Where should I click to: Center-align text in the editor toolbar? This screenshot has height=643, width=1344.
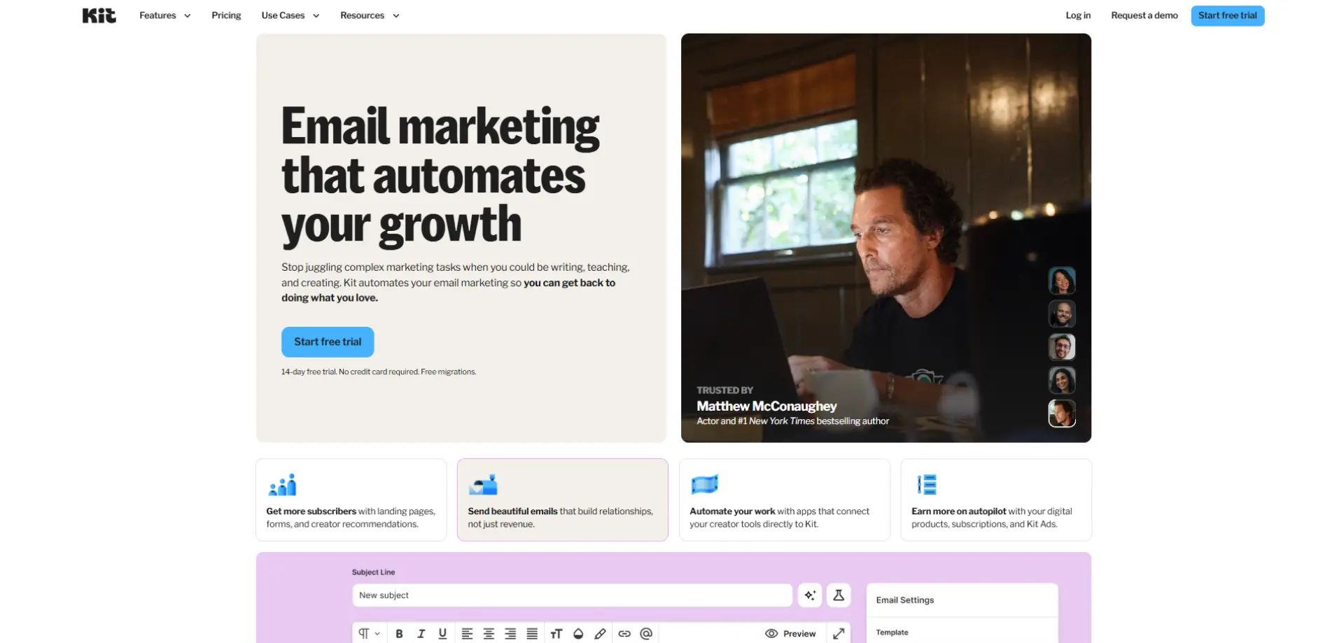[489, 634]
